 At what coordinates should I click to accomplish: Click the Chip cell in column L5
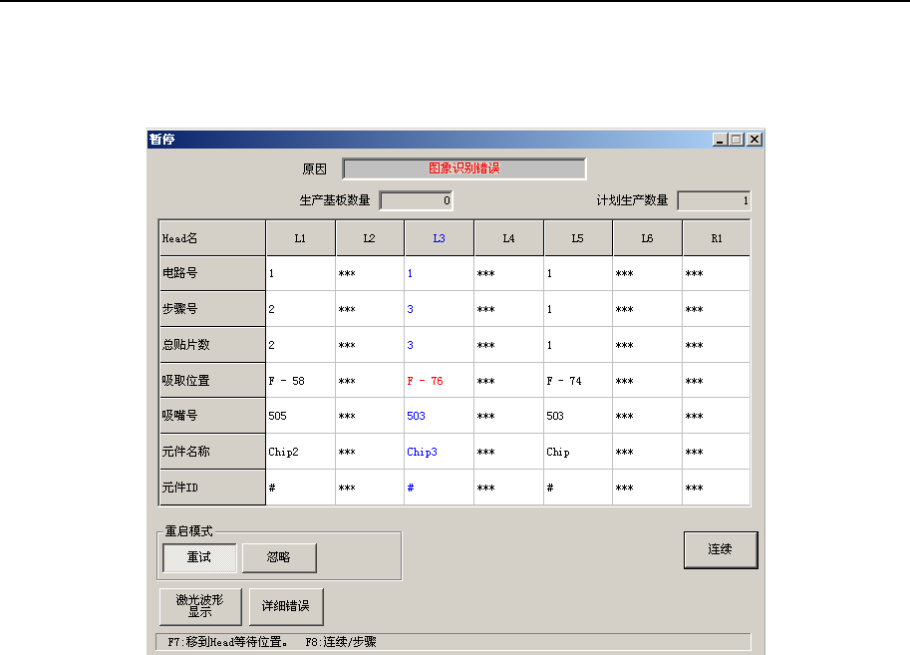pos(578,452)
